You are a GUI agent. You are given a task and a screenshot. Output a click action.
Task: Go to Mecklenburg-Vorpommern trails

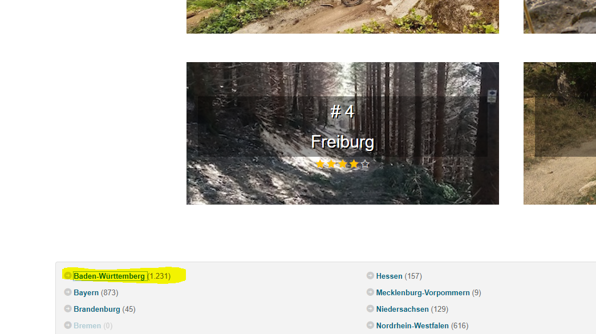tap(423, 292)
